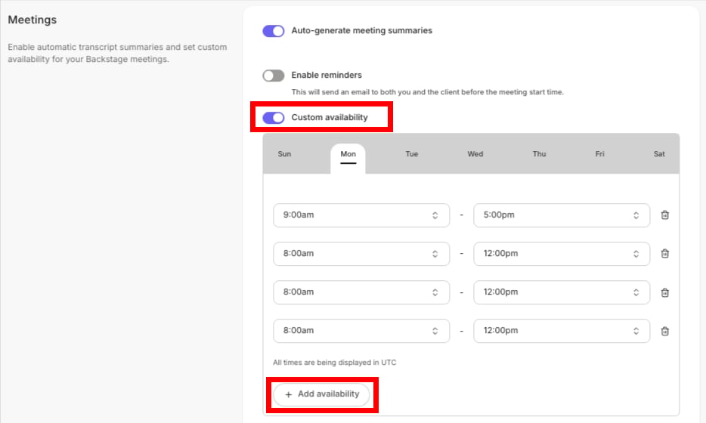Enable reminders toggle switch
Image resolution: width=706 pixels, height=423 pixels.
click(274, 76)
